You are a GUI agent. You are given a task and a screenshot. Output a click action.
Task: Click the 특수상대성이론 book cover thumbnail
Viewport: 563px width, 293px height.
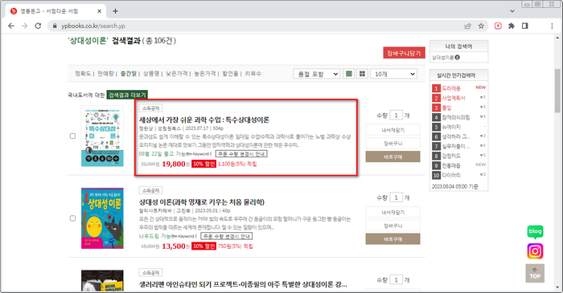click(102, 136)
